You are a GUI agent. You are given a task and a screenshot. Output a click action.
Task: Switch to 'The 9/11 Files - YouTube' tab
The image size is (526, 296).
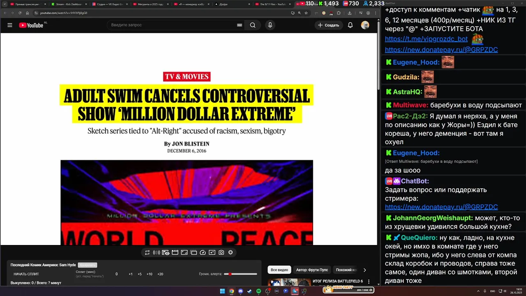[273, 4]
